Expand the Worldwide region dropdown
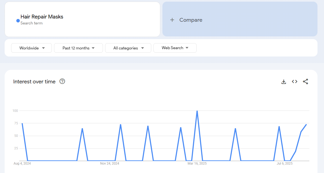The width and height of the screenshot is (324, 173). (32, 48)
